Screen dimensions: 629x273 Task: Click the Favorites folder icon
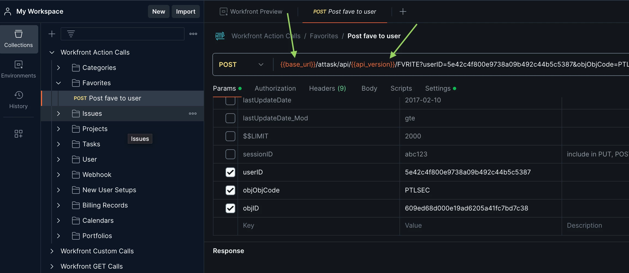pos(76,83)
